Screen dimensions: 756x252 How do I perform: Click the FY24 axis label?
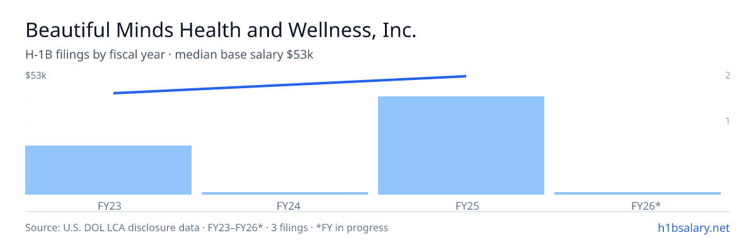tap(285, 206)
